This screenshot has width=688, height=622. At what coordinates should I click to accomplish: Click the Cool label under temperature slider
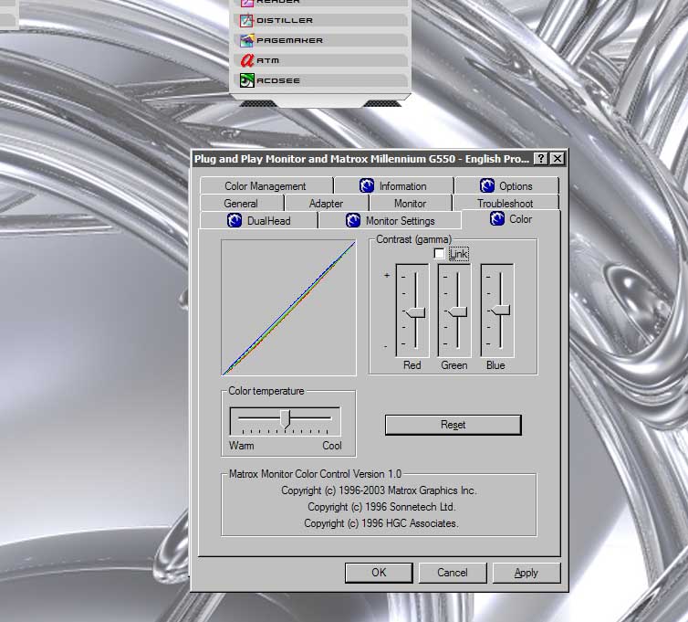(332, 446)
